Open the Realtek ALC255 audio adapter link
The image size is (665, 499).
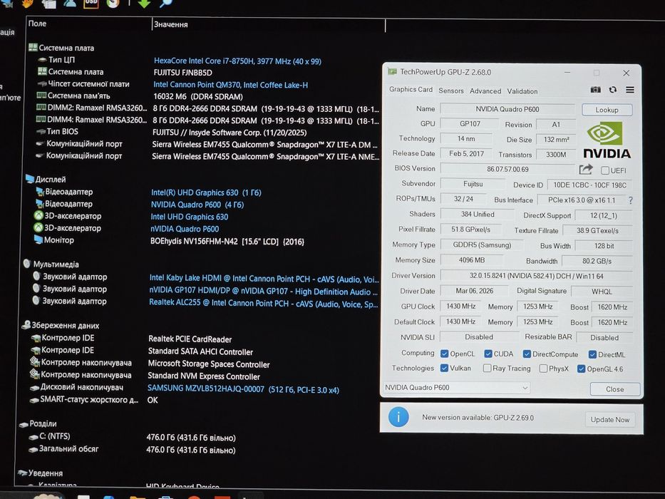[x=264, y=304]
